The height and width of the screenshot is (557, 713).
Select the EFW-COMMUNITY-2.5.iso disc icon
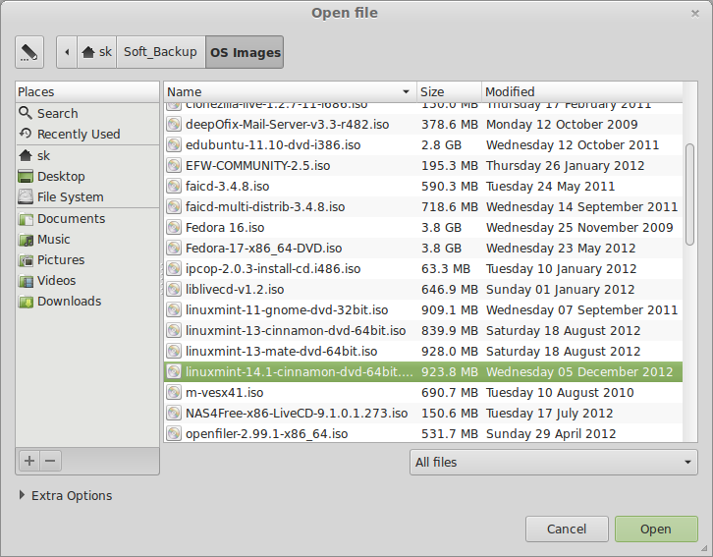pos(173,165)
